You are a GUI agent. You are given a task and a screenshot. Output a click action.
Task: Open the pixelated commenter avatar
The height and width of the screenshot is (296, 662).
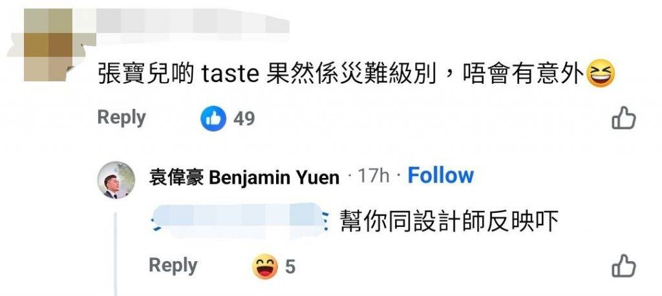pyautogui.click(x=48, y=44)
